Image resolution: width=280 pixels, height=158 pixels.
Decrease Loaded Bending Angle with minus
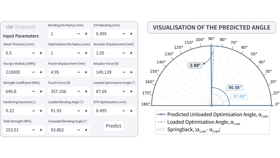coord(79,111)
